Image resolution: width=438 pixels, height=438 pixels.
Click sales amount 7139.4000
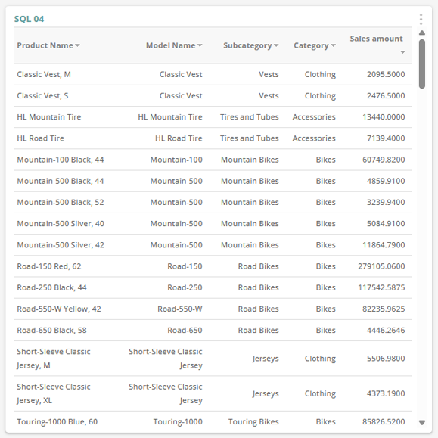[x=386, y=138]
